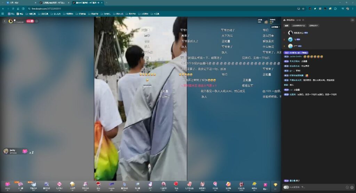Expand the hourly ranking chevron pill
This screenshot has height=193, width=356.
275,27
